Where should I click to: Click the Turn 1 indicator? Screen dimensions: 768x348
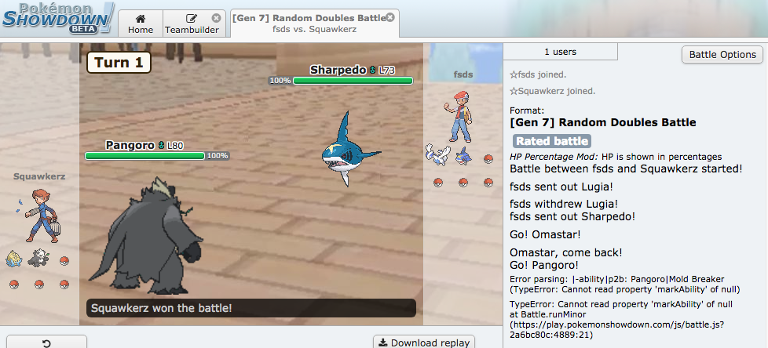[119, 63]
